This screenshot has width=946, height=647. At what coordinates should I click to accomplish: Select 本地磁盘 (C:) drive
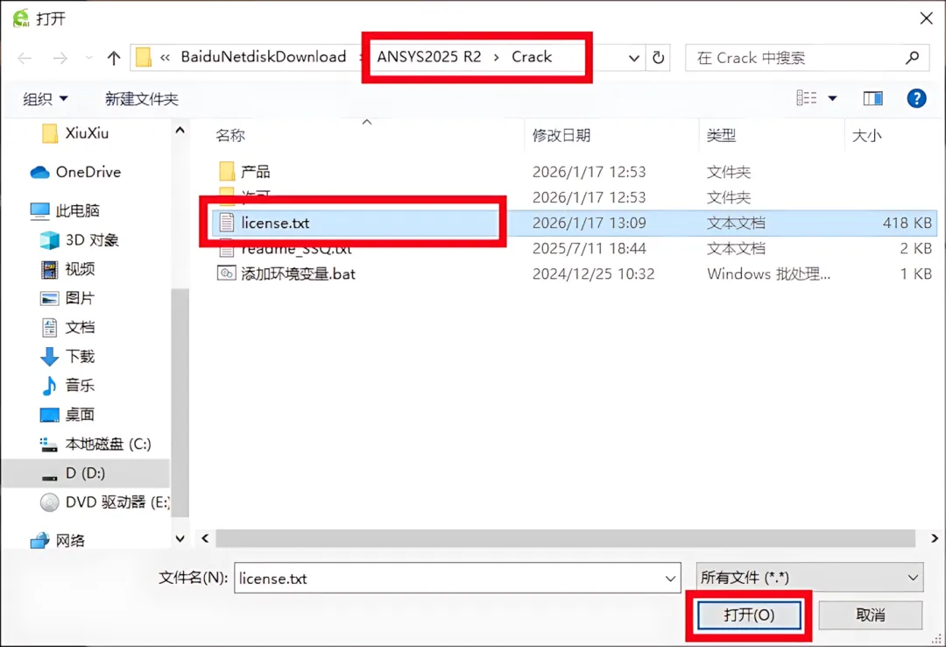pyautogui.click(x=95, y=444)
